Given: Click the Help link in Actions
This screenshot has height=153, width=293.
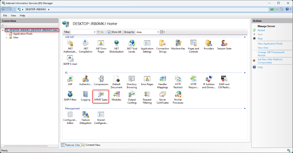Looking at the screenshot, I should [260, 67].
